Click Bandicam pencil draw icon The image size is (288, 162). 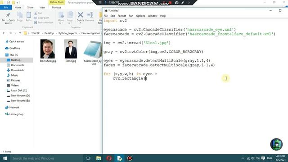183,3
